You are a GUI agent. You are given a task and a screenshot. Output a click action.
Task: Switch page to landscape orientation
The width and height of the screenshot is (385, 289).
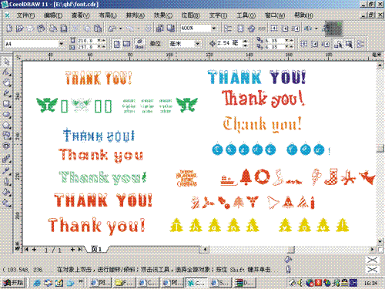[x=126, y=44]
